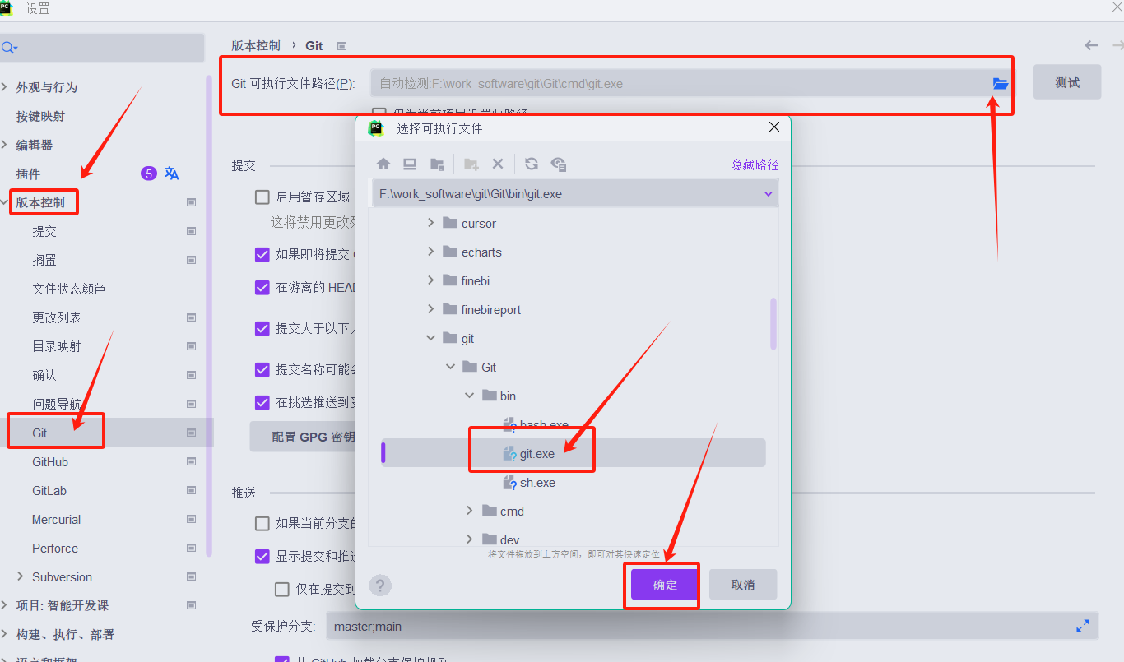Select Mercurial in settings tree
Viewport: 1124px width, 662px height.
click(x=57, y=519)
